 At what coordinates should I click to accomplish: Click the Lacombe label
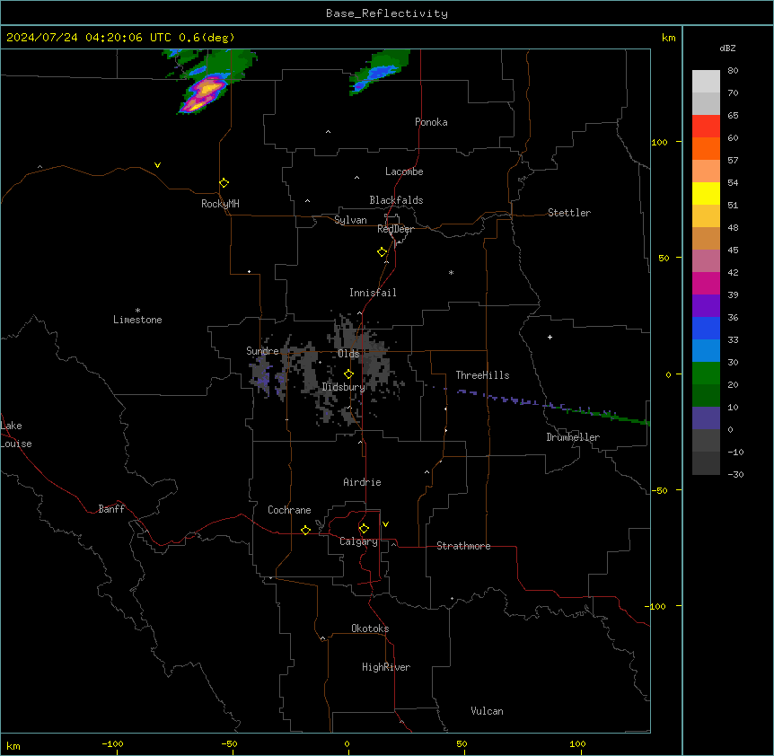pyautogui.click(x=404, y=171)
